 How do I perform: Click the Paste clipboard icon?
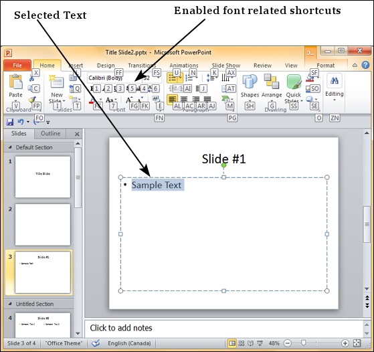[16, 82]
